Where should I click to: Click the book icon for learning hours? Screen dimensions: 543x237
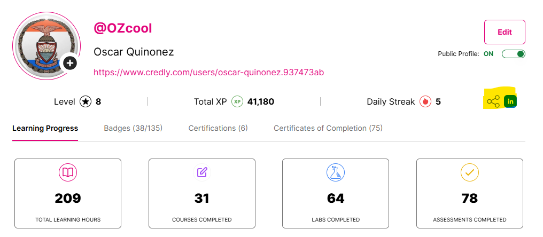[68, 172]
